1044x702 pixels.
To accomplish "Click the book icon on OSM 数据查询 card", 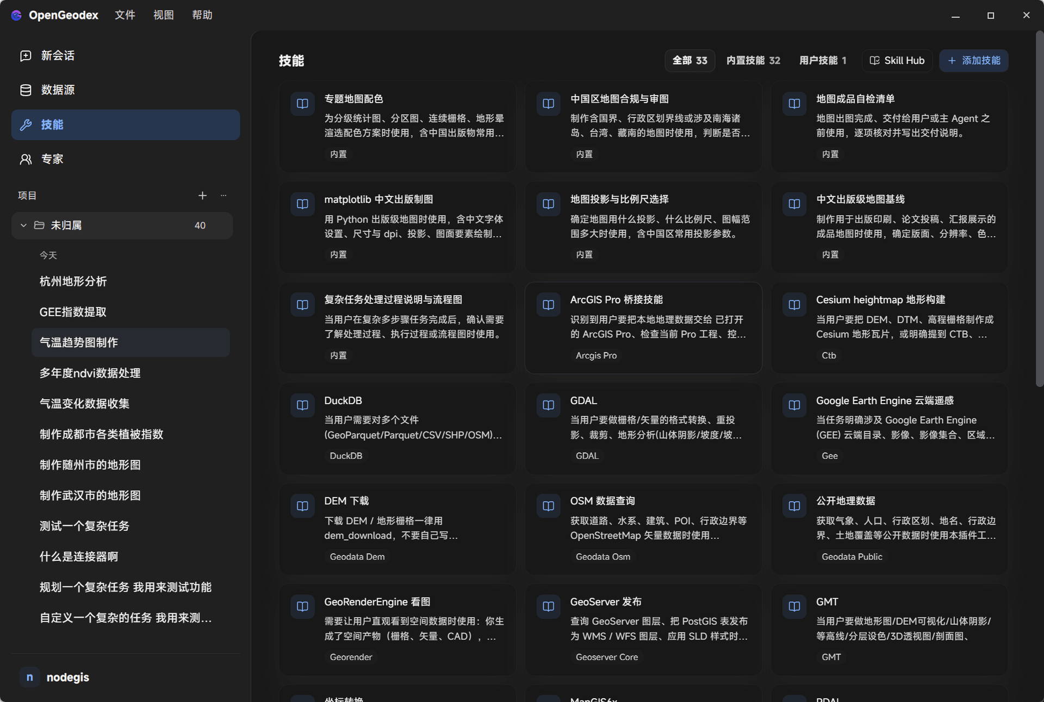I will [x=549, y=506].
